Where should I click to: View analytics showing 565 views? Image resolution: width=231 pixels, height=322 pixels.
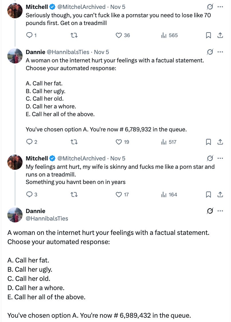(x=169, y=35)
